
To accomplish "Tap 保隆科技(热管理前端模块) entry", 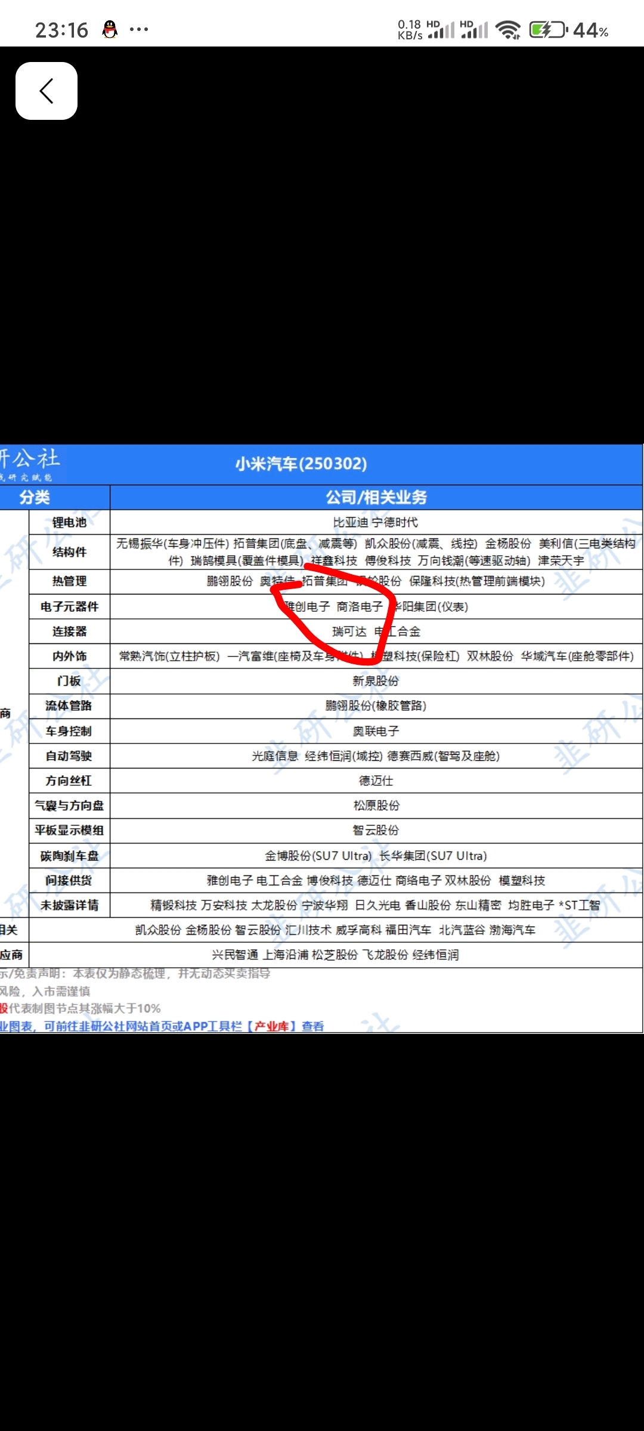I will click(477, 581).
